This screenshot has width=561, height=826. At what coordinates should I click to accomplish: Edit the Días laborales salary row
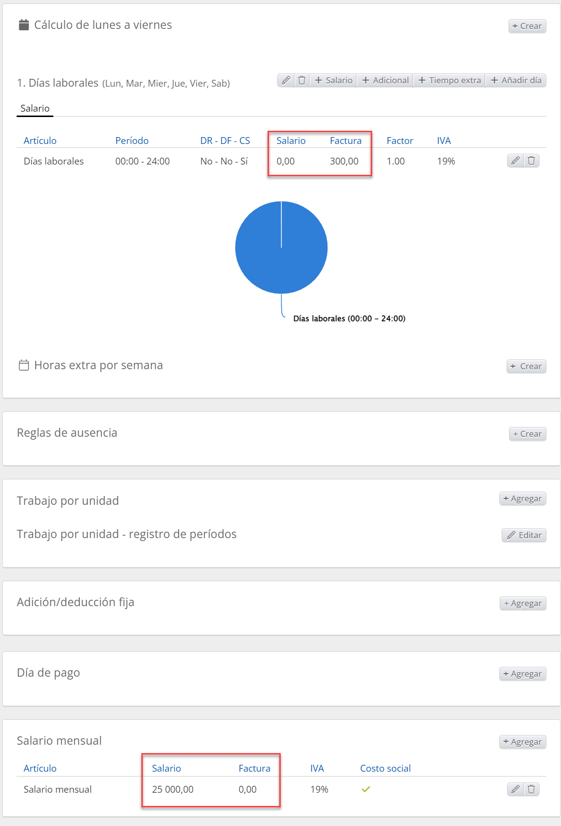(516, 161)
